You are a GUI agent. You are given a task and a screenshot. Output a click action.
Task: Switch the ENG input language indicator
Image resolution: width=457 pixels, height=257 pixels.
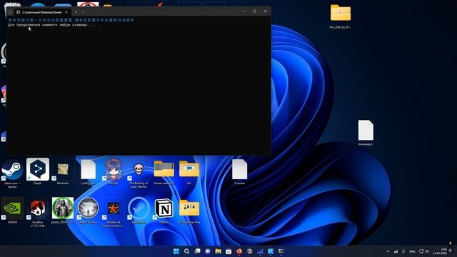coord(412,251)
